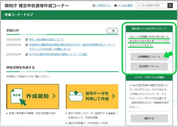Click the question mark icon beside よくある質問

(x=116, y=6)
